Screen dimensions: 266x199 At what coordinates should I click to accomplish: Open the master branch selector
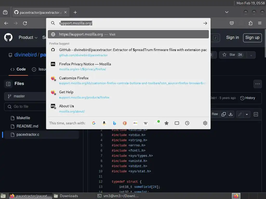pyautogui.click(x=25, y=96)
